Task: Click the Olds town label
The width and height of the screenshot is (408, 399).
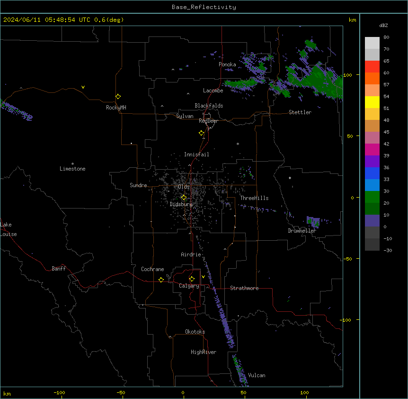Action: pyautogui.click(x=184, y=187)
